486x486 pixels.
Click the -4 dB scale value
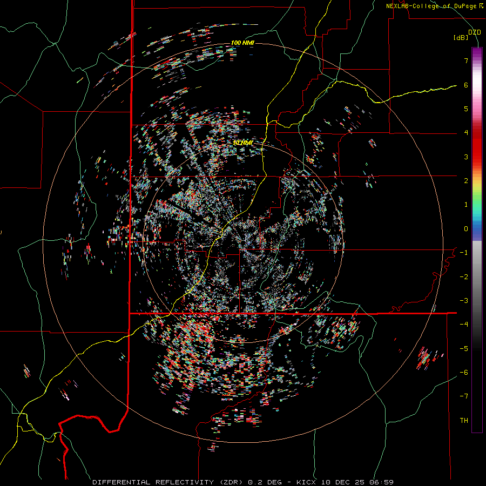(x=464, y=325)
